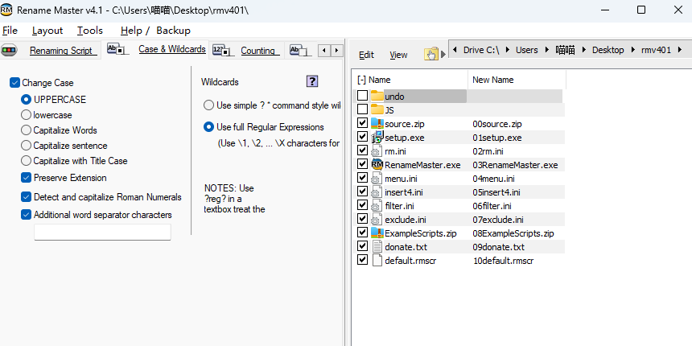Viewport: 692px width, 346px height.
Task: Uncheck the donate.txt file checkbox
Action: pos(362,247)
